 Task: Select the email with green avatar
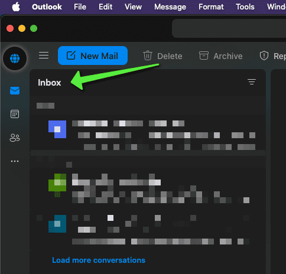coord(148,188)
